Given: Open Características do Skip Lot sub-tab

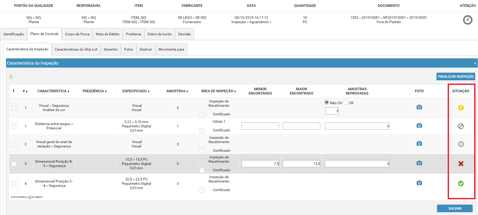Looking at the screenshot, I should [x=76, y=49].
